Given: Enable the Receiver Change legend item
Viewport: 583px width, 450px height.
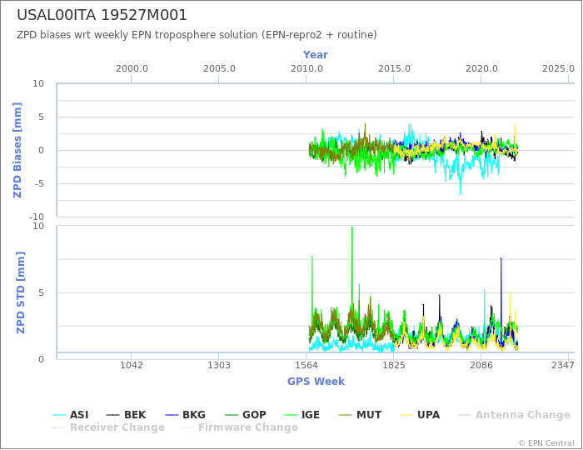Looking at the screenshot, I should pos(108,427).
